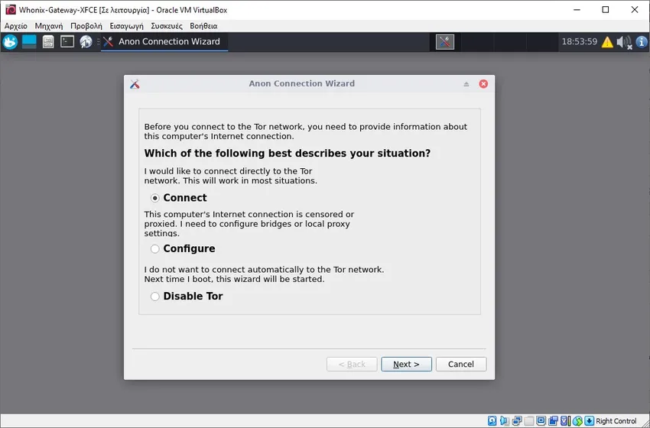Click the 'Which of the following best describes' heading

288,154
